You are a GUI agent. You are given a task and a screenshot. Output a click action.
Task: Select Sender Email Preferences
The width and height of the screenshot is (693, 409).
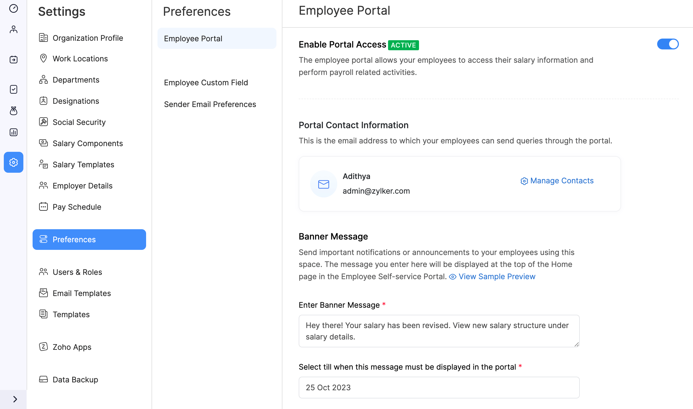tap(210, 104)
